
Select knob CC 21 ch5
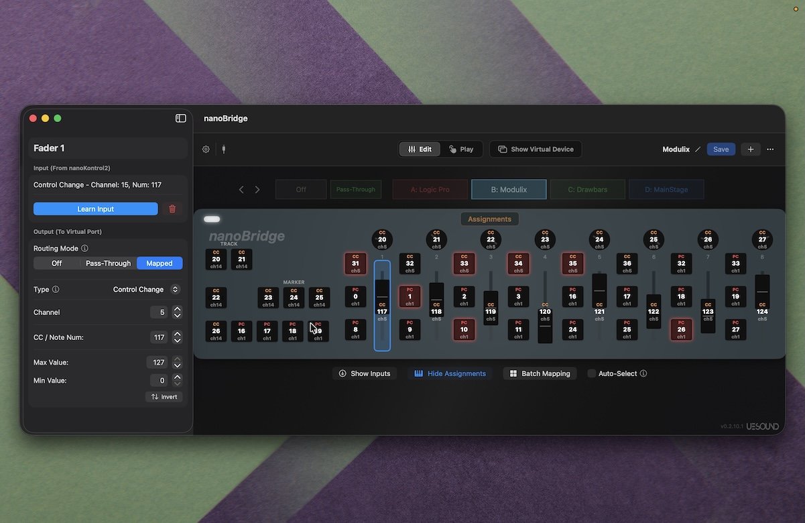click(436, 239)
